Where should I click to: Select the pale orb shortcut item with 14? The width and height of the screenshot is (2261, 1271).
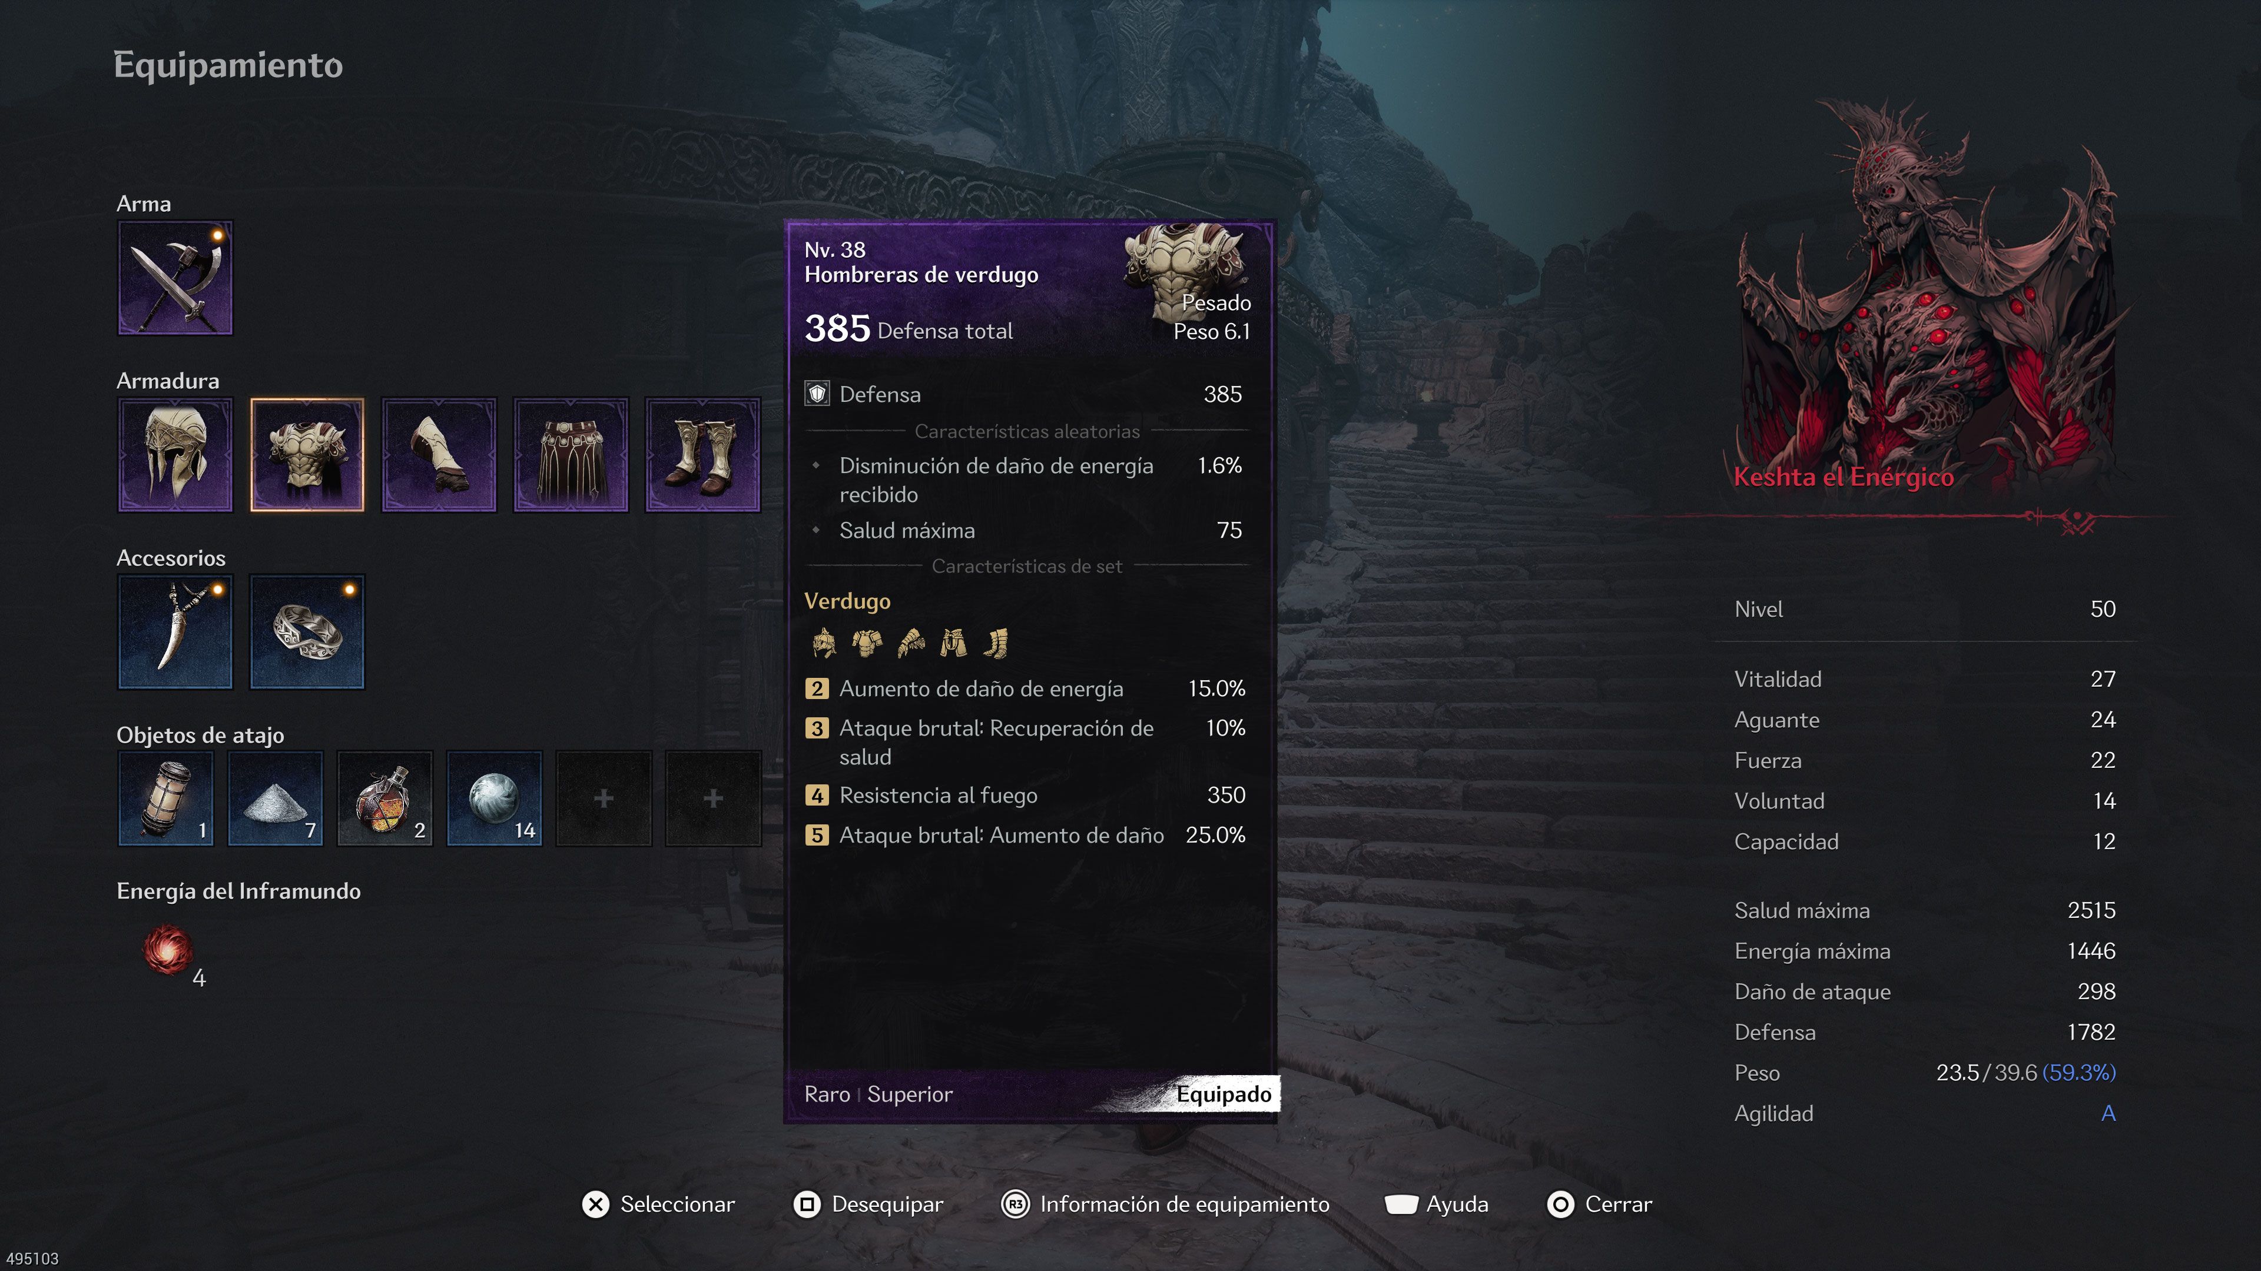pyautogui.click(x=494, y=798)
